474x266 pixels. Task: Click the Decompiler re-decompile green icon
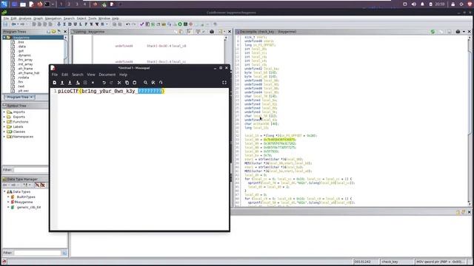point(433,31)
